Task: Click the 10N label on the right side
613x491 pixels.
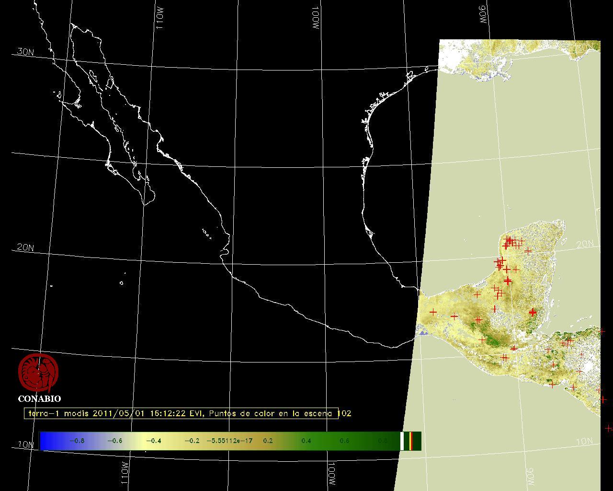Action: coord(584,441)
